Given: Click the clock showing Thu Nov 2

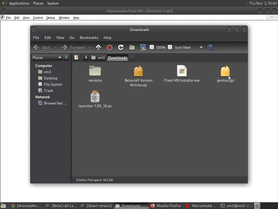Looking at the screenshot, I should 263,3.
